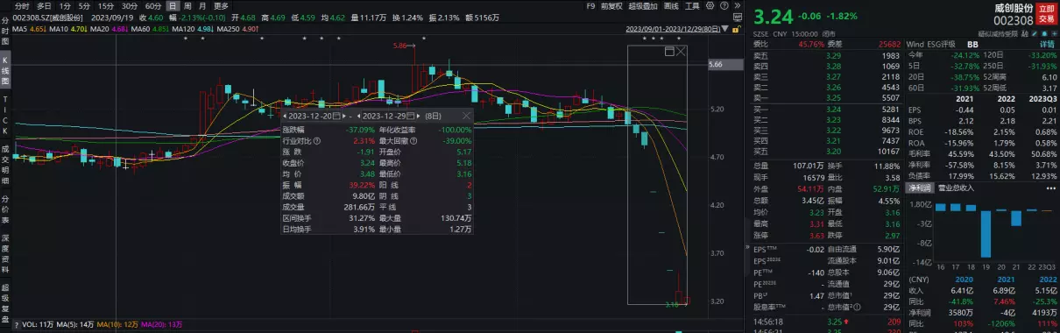Expand the date range 2023/09/01-2023/12/29 dropdown
The height and width of the screenshot is (333, 1060).
[724, 28]
